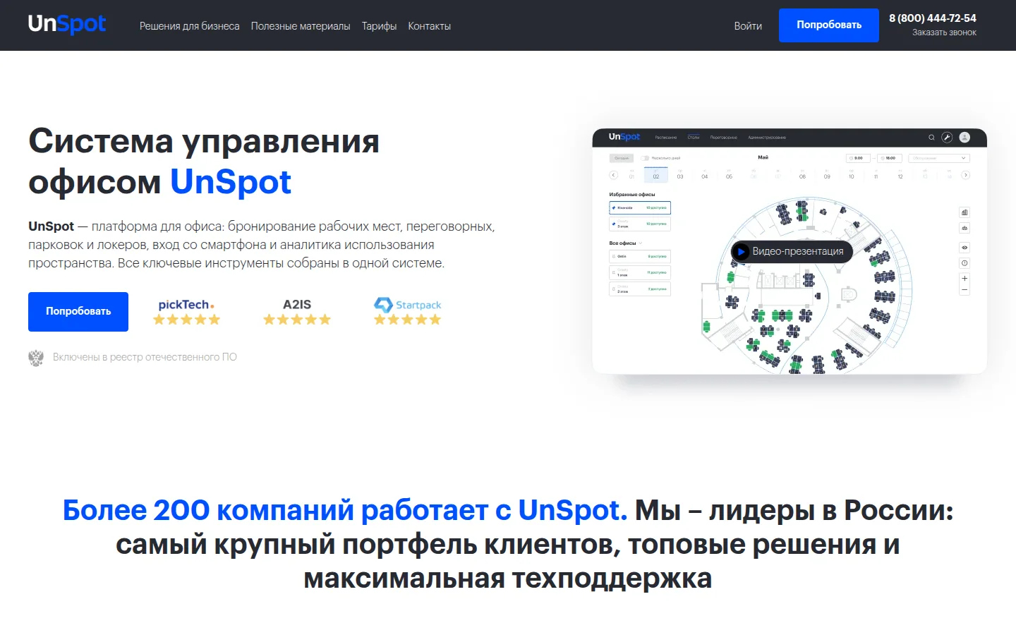Click the building floors icon beside the map

pyautogui.click(x=964, y=212)
